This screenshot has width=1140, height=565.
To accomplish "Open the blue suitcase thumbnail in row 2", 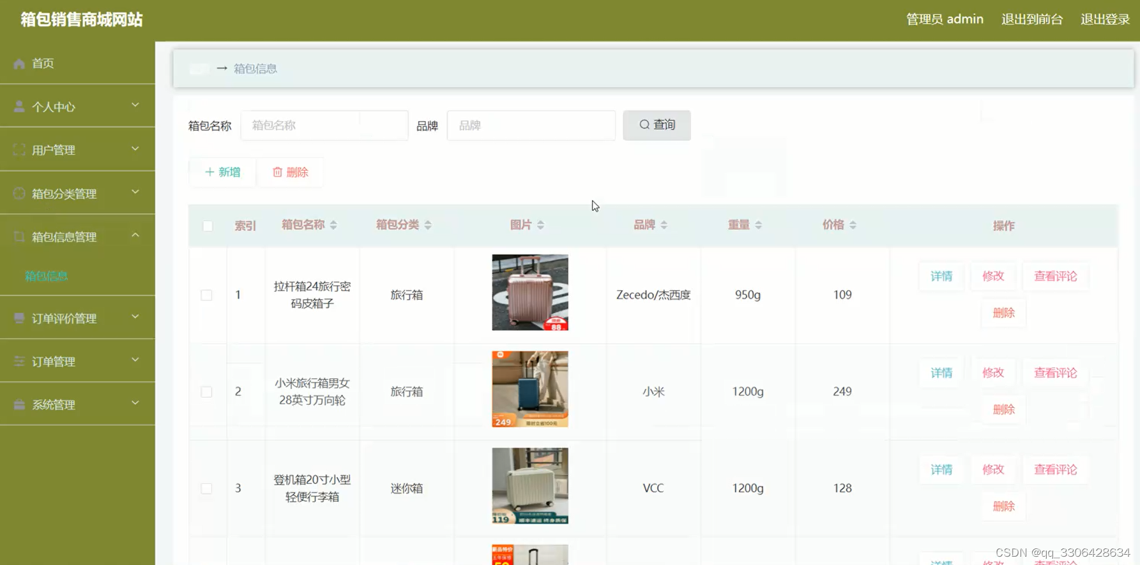I will click(x=530, y=389).
